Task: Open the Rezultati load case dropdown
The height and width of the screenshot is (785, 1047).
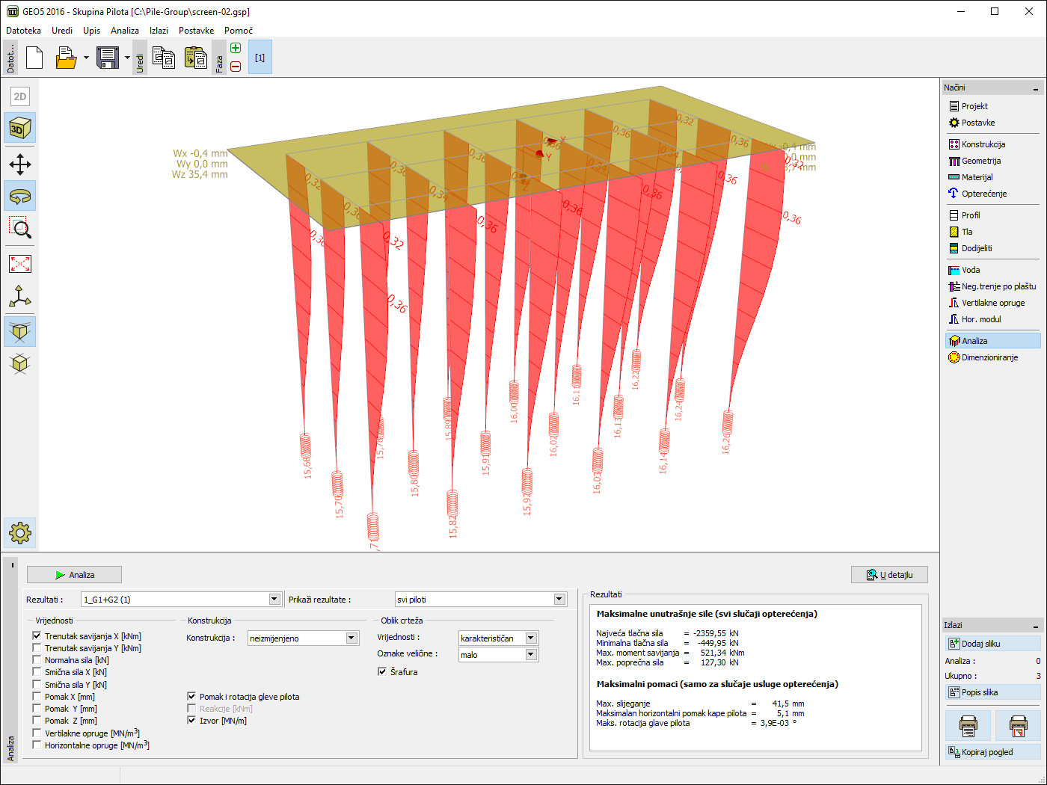Action: (274, 600)
